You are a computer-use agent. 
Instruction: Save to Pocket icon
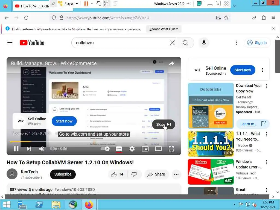point(253,17)
